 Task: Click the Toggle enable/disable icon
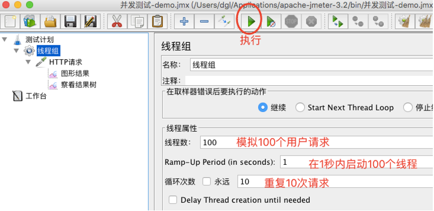coord(224,21)
